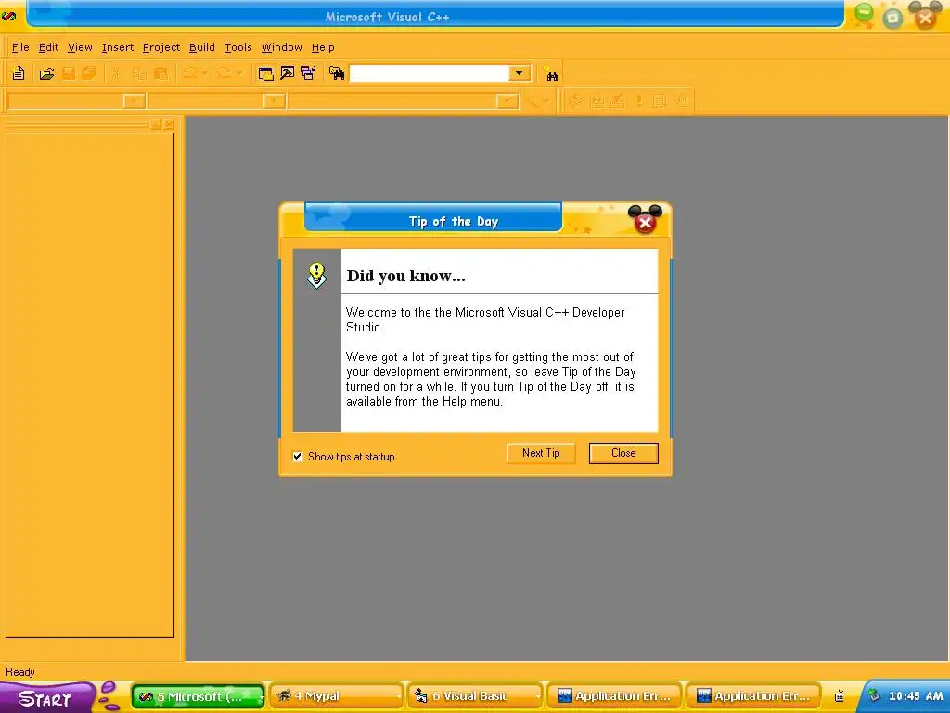The width and height of the screenshot is (950, 713).
Task: Uncheck Show tips at startup
Action: (298, 457)
